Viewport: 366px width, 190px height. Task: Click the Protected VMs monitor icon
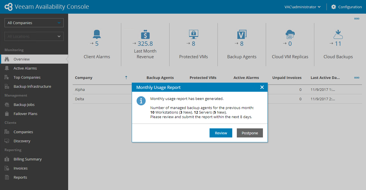(193, 34)
